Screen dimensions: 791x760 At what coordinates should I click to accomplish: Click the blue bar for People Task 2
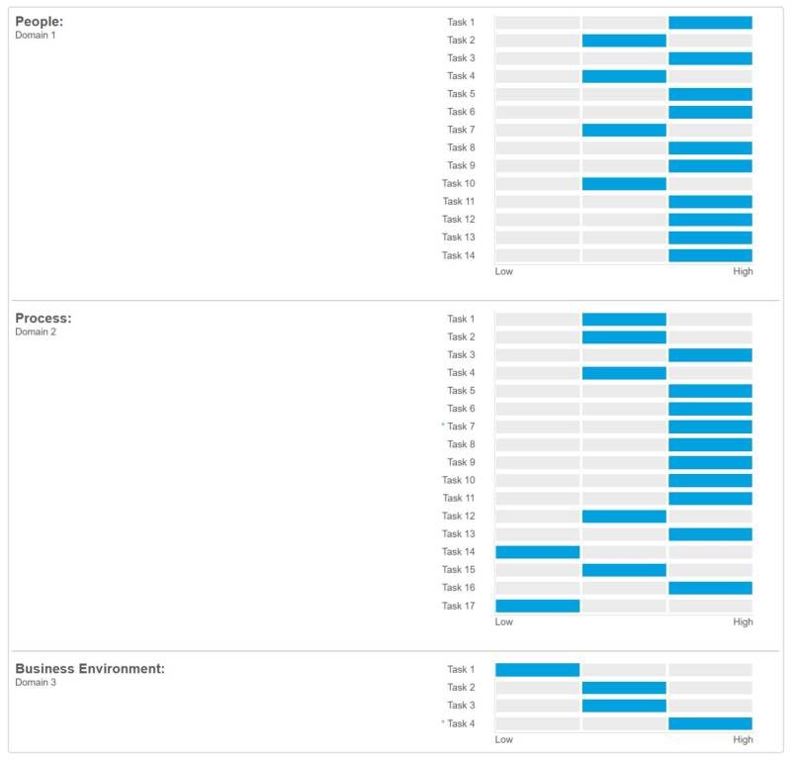coord(624,41)
